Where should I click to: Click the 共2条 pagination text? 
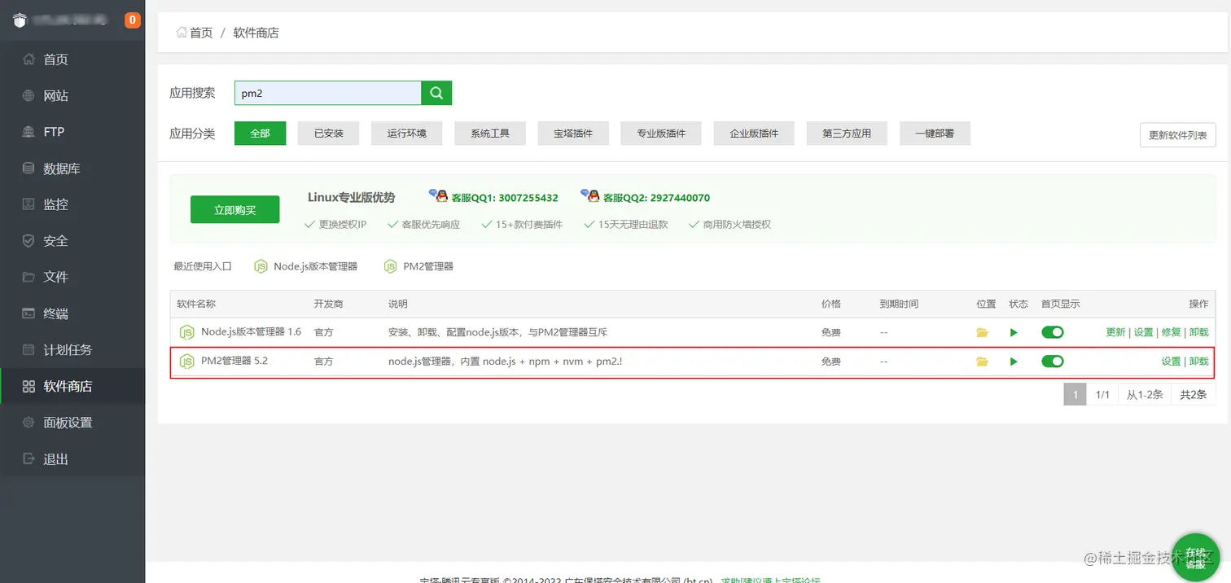(x=1194, y=395)
